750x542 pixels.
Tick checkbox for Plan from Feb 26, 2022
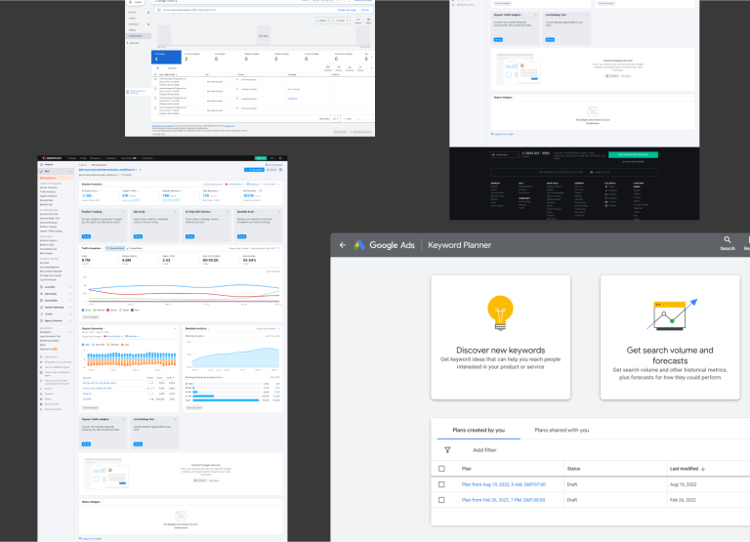tap(441, 500)
